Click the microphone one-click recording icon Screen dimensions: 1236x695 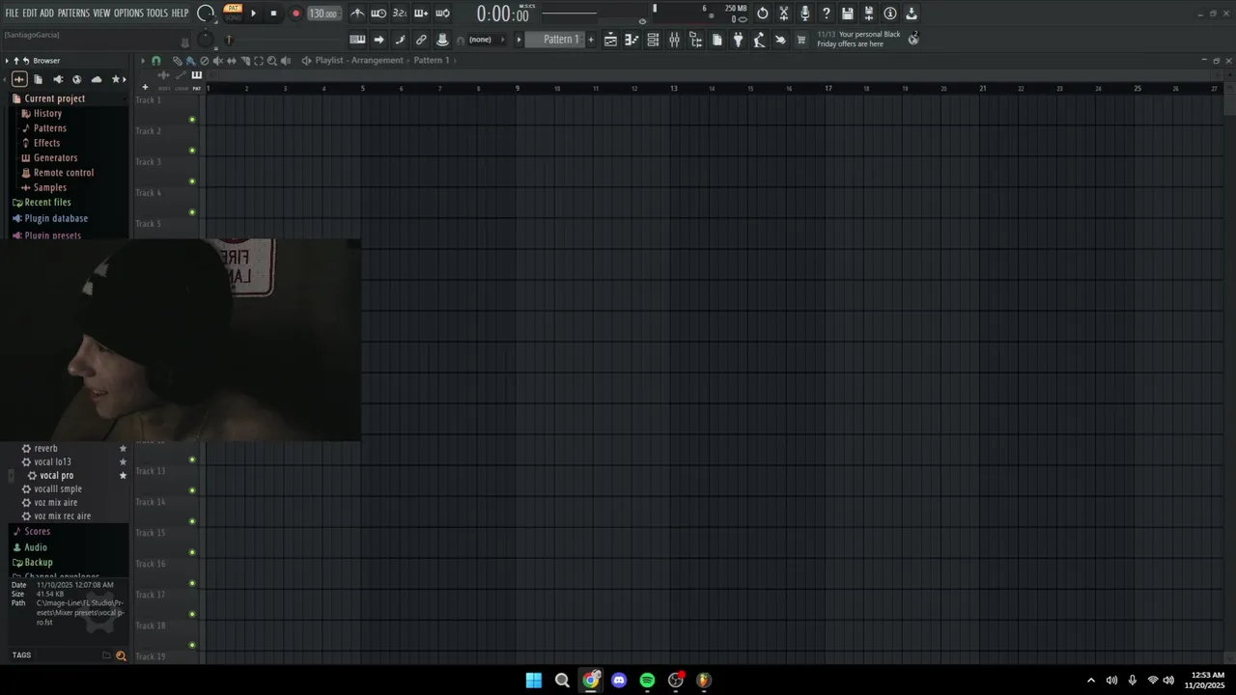[x=805, y=14]
